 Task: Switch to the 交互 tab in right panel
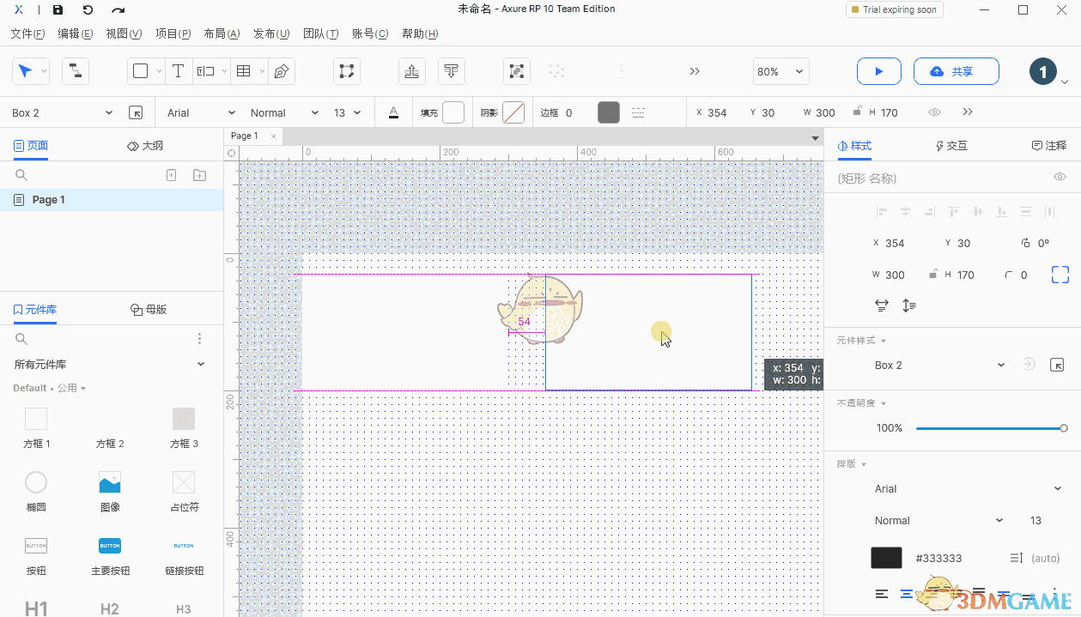click(950, 145)
